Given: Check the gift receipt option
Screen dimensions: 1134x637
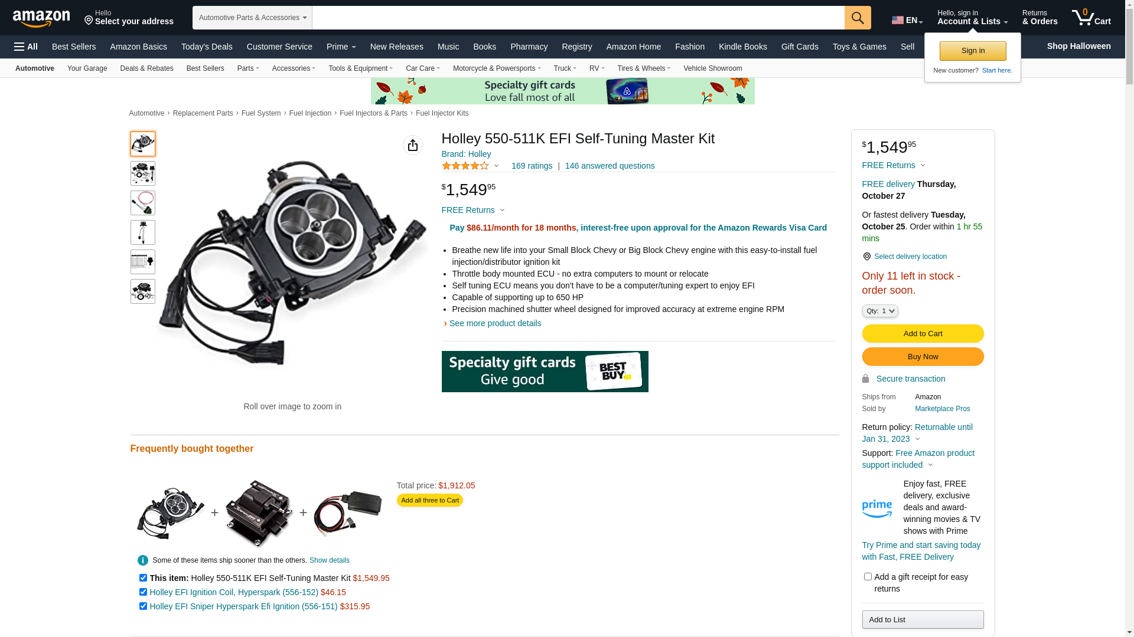Looking at the screenshot, I should coord(868,576).
